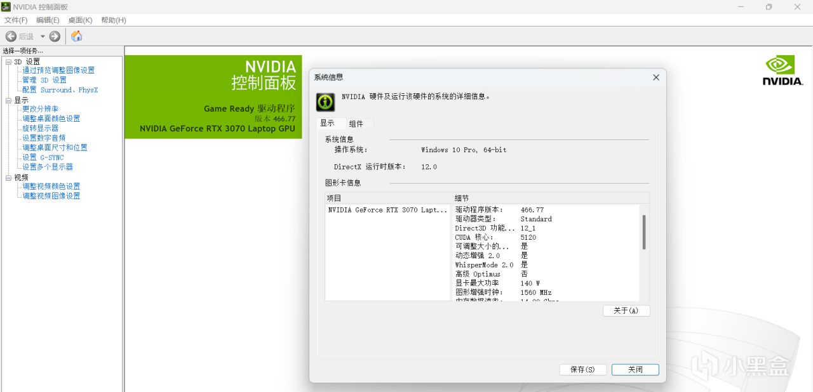Click 保存(S) to save system information
Viewport: 813px width, 392px height.
pyautogui.click(x=582, y=369)
